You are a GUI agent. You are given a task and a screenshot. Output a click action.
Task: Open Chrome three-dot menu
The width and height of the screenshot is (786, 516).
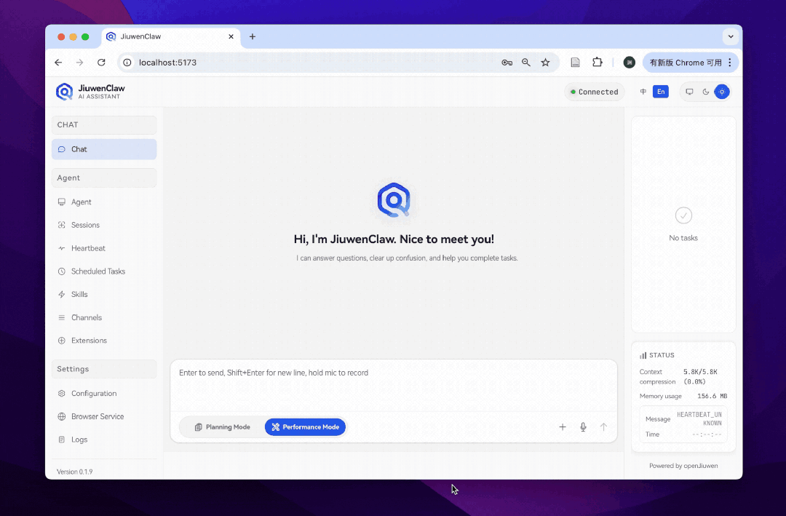click(x=730, y=62)
